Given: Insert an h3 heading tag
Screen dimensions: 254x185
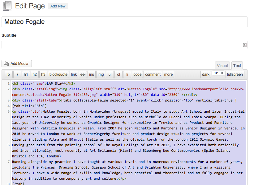Looking at the screenshot, I should point(43,74).
